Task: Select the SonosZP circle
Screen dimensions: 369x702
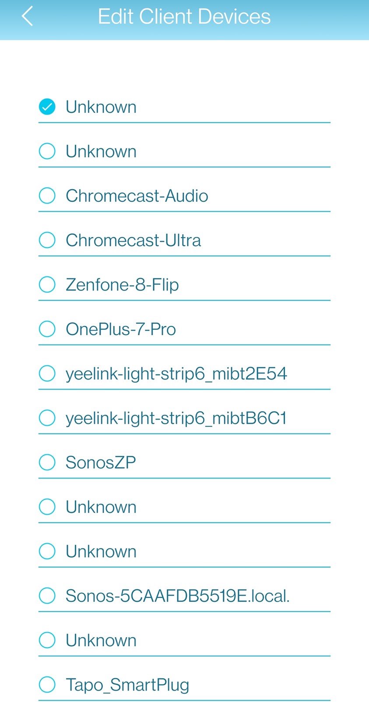Action: coord(47,462)
